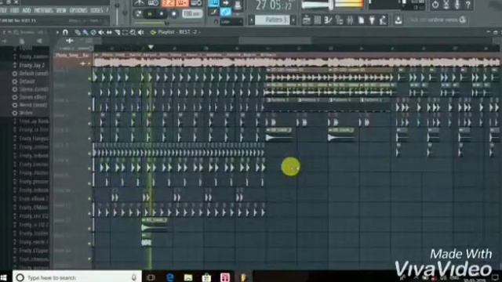Select browser item Weird (used)

(x=33, y=105)
